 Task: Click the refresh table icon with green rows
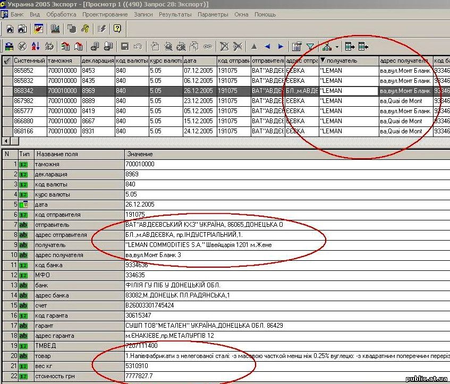9,46
